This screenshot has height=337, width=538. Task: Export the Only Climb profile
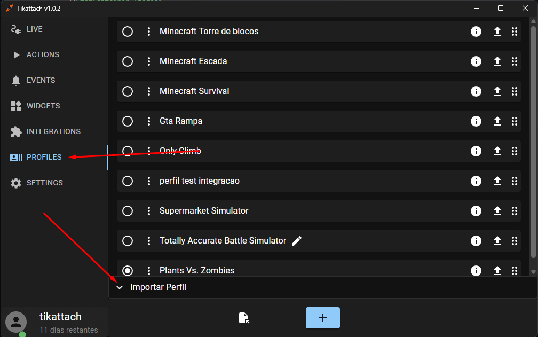497,151
